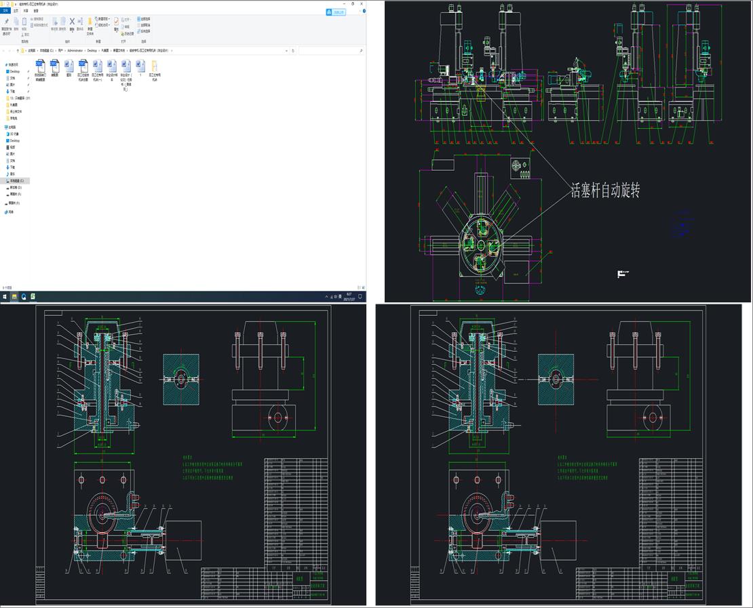Open the blue File ribbon tab

pyautogui.click(x=5, y=11)
